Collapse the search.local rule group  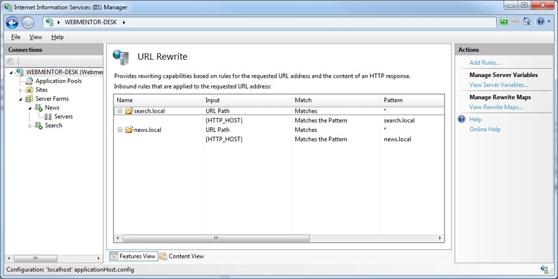point(119,111)
